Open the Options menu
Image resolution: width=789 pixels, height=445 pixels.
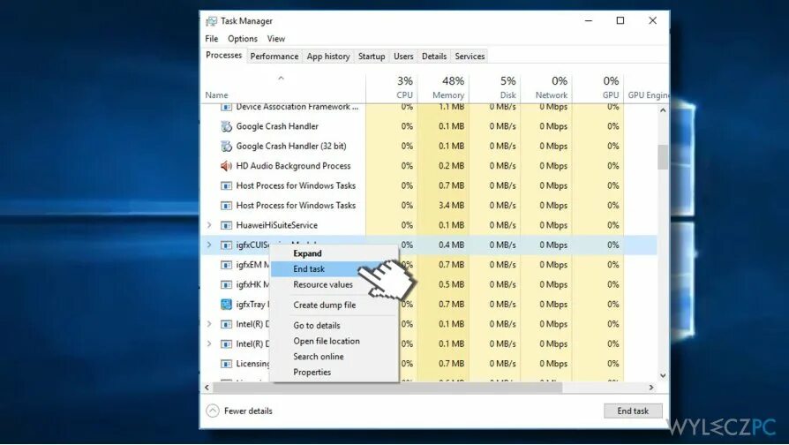[x=243, y=39]
